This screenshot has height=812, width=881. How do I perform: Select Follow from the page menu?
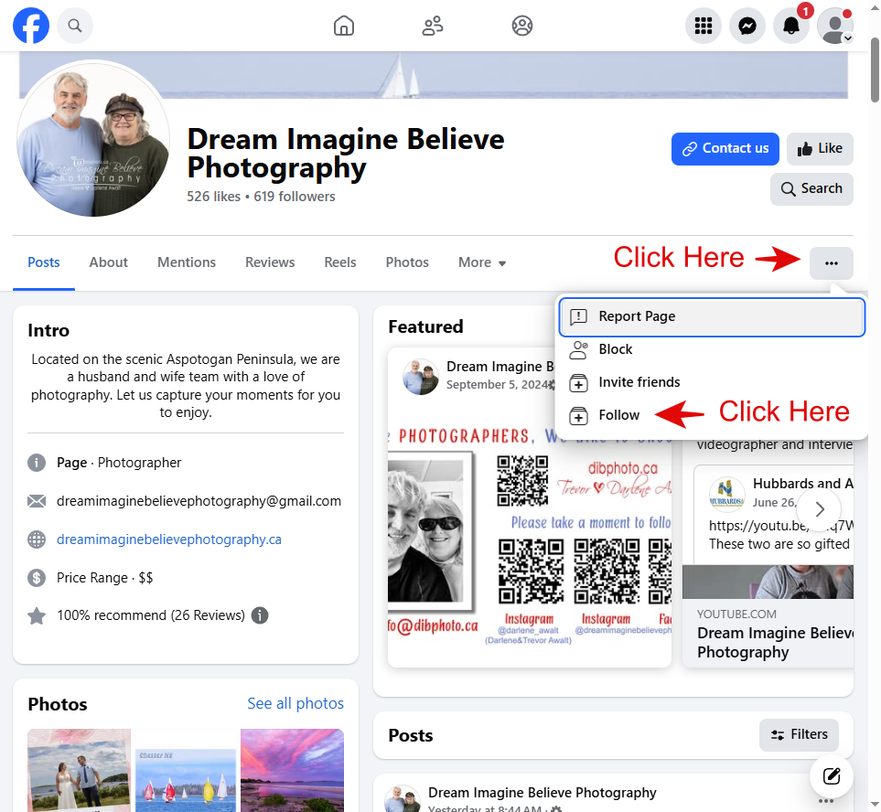click(x=619, y=415)
